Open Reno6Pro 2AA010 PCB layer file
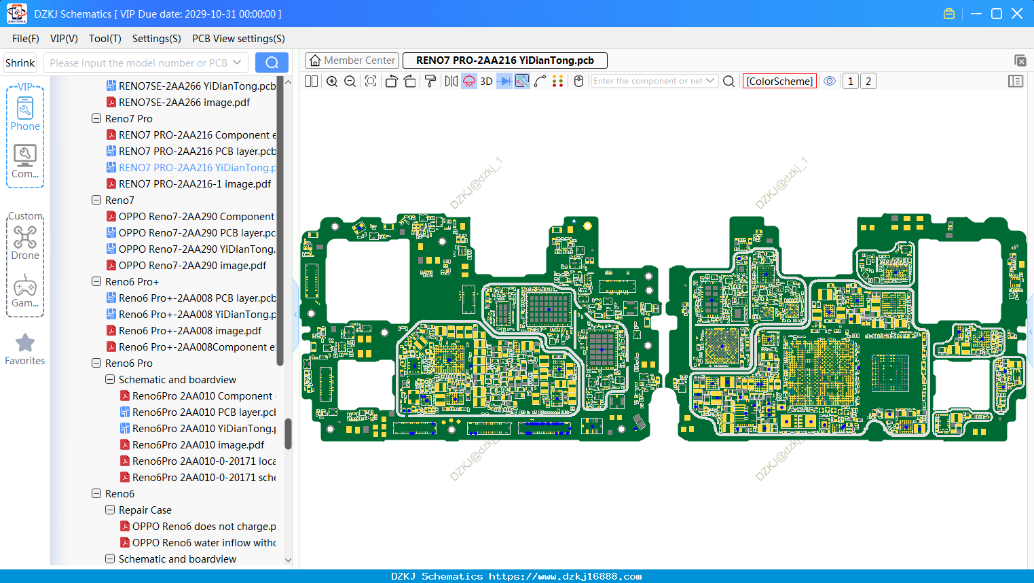This screenshot has height=583, width=1034. pos(198,412)
